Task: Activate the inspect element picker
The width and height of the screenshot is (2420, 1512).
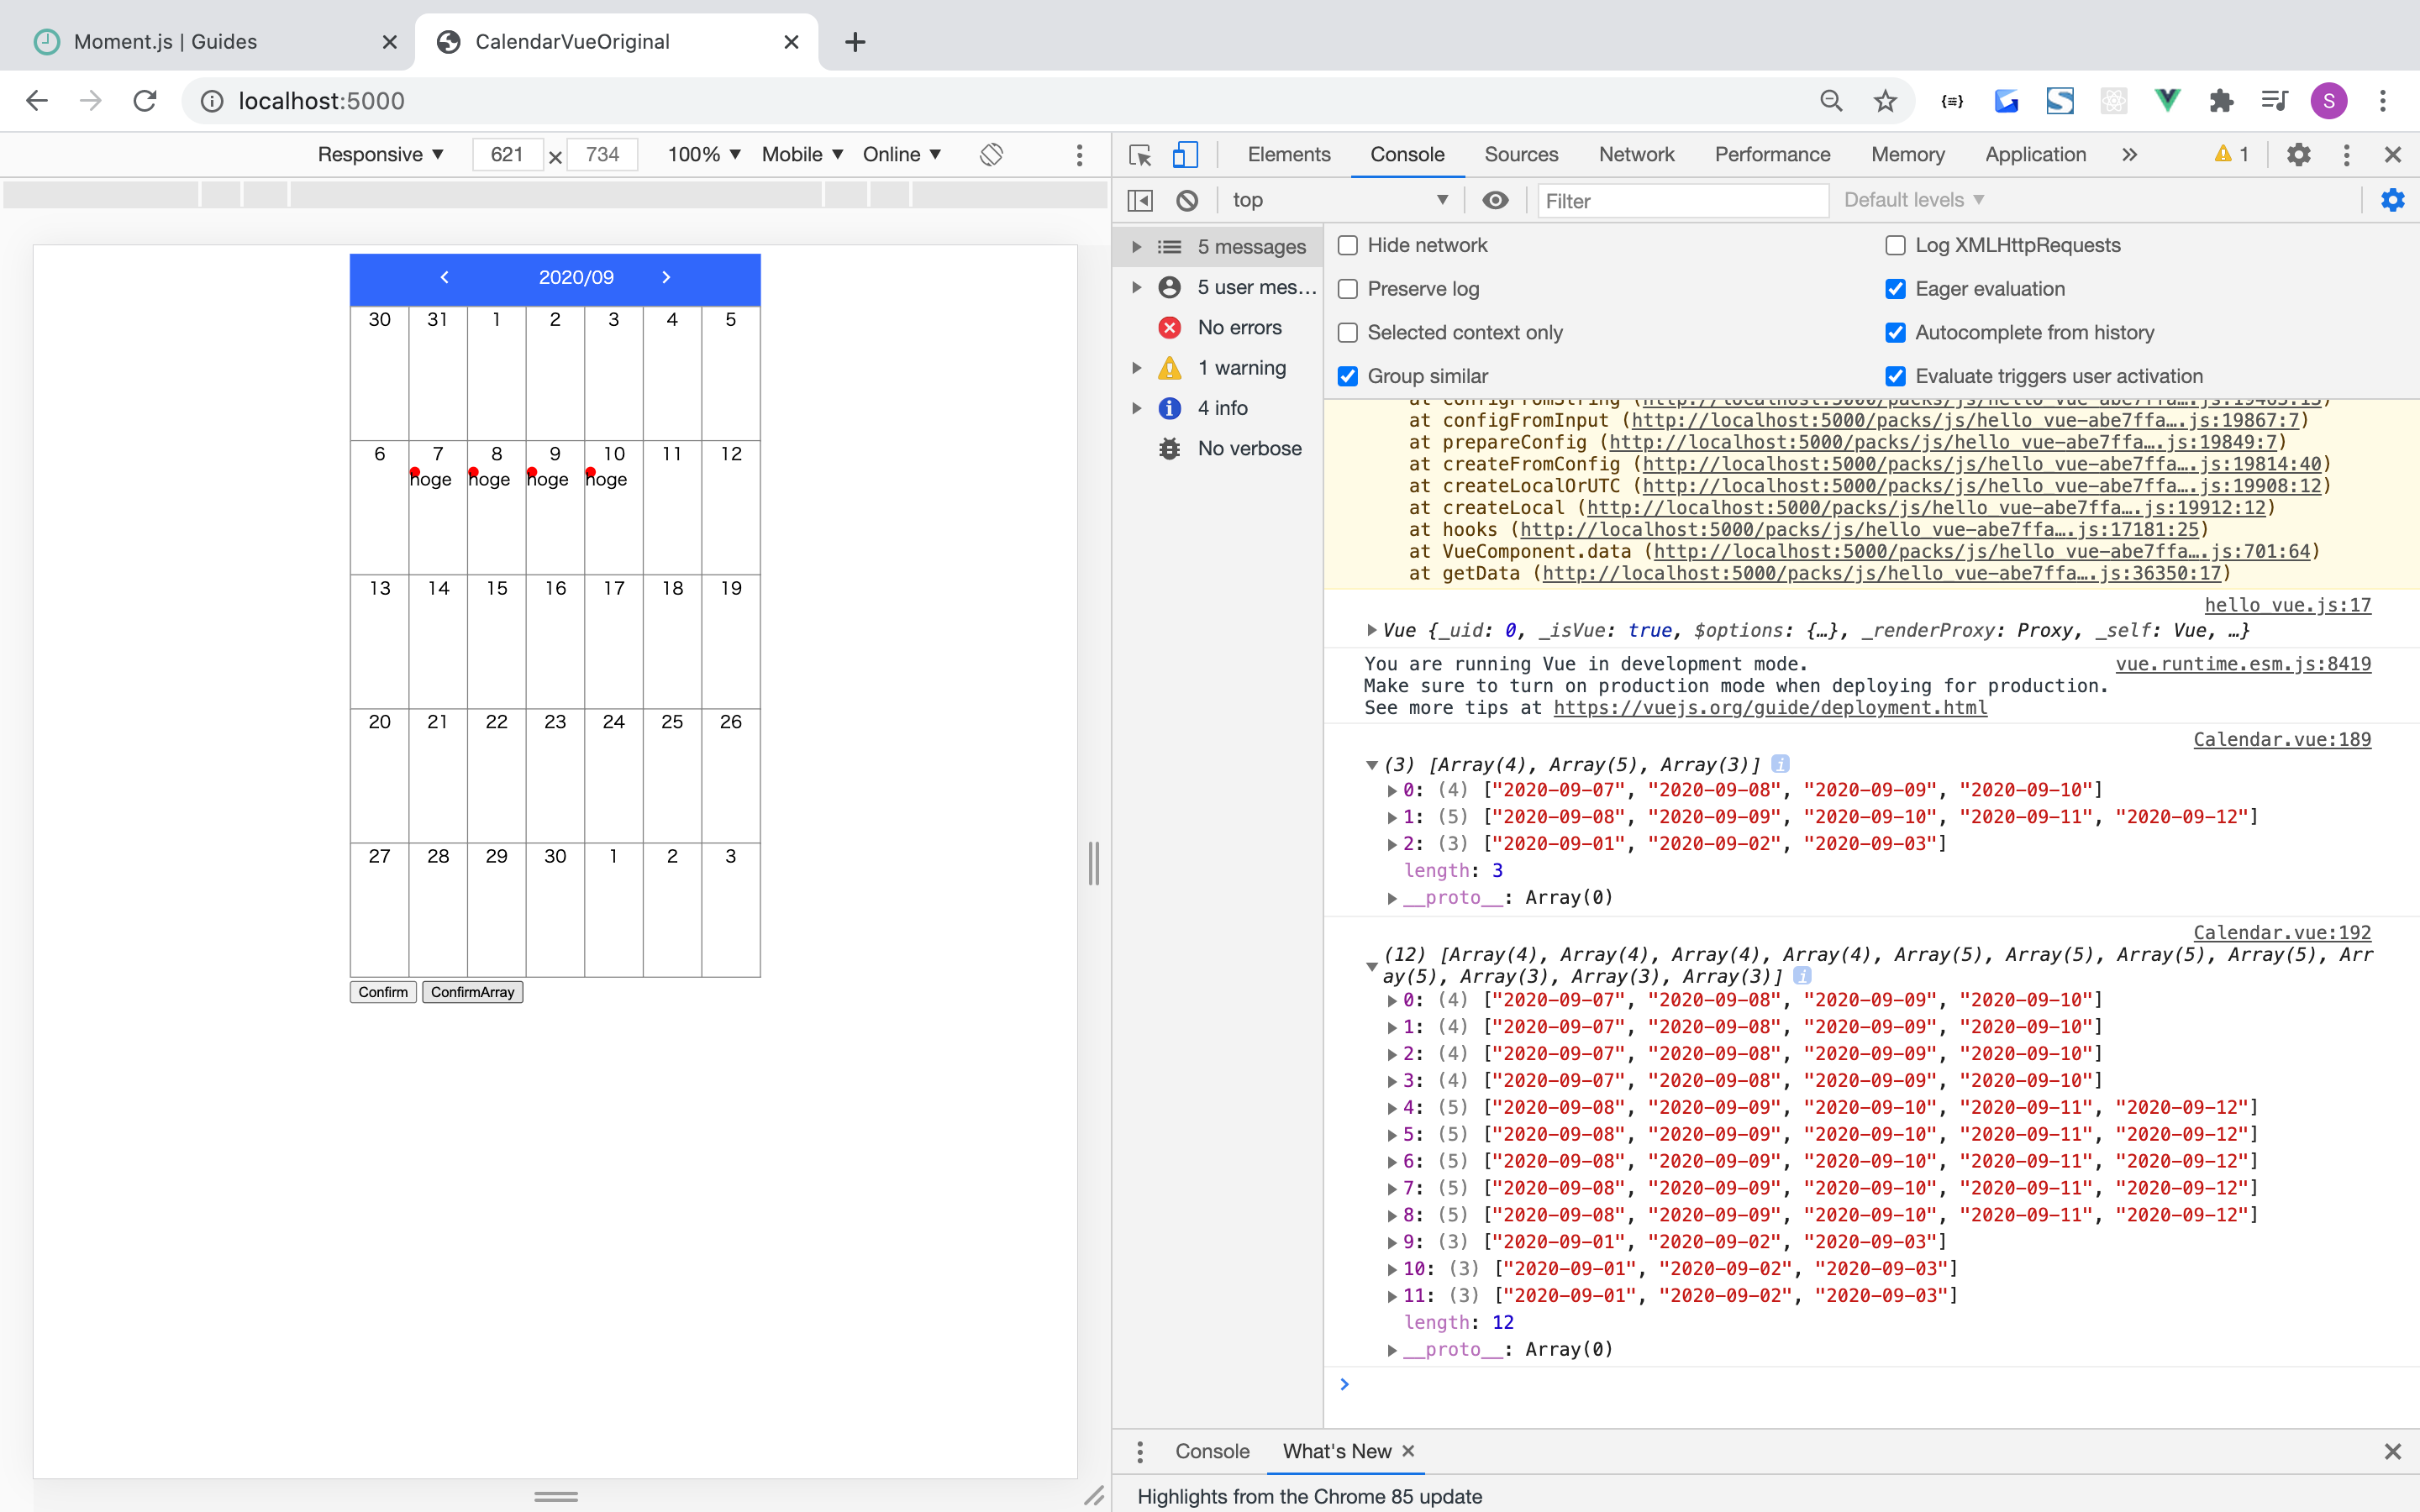Action: coord(1140,155)
